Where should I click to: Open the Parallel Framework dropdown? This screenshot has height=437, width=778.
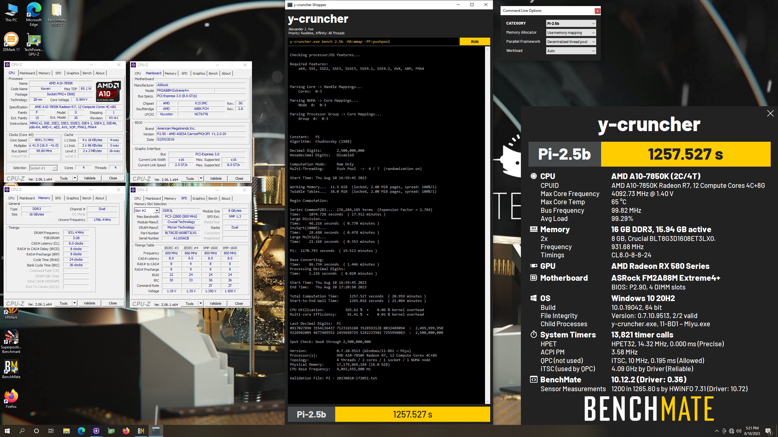[571, 42]
